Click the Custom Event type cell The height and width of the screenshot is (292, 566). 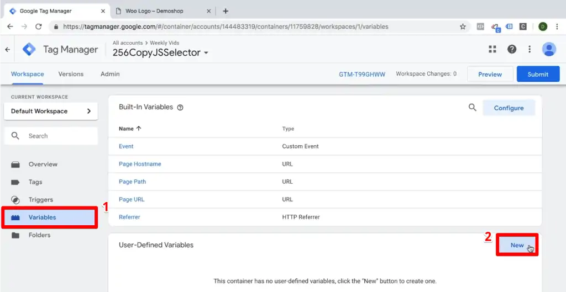click(300, 146)
